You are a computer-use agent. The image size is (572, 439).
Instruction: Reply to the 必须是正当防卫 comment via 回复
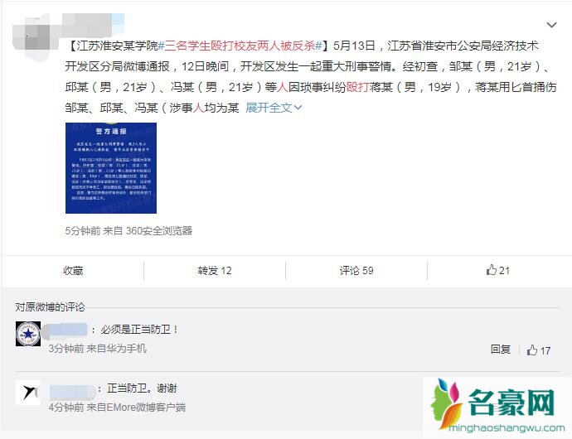click(x=501, y=350)
